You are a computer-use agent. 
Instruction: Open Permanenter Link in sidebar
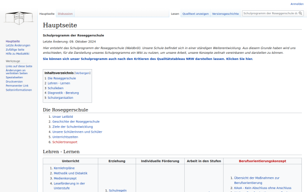click(x=17, y=86)
